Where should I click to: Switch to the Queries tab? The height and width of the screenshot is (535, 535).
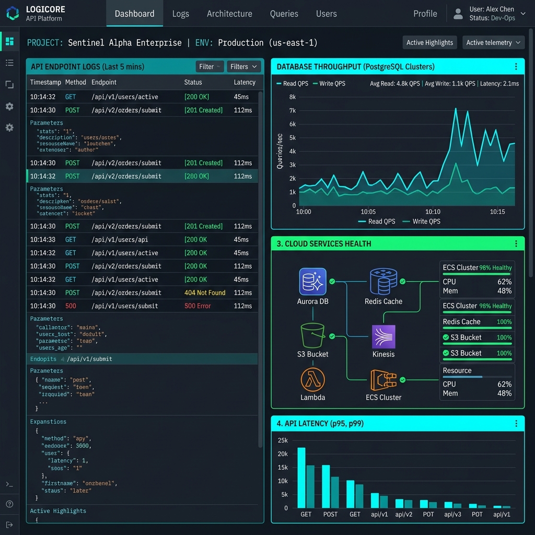click(x=284, y=14)
